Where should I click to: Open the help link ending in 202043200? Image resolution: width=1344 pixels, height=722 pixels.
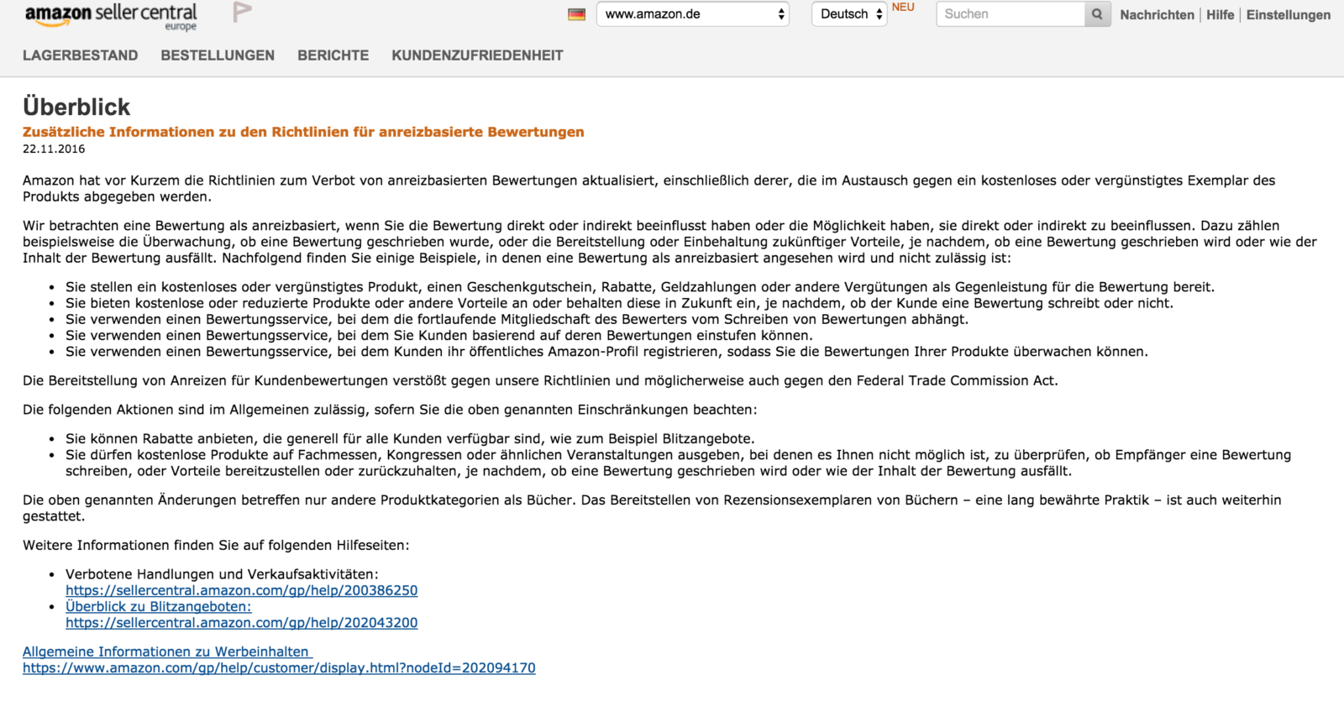click(242, 623)
